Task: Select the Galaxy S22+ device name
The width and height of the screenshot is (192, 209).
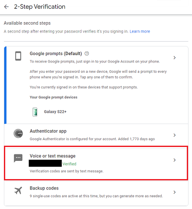Action: point(55,112)
